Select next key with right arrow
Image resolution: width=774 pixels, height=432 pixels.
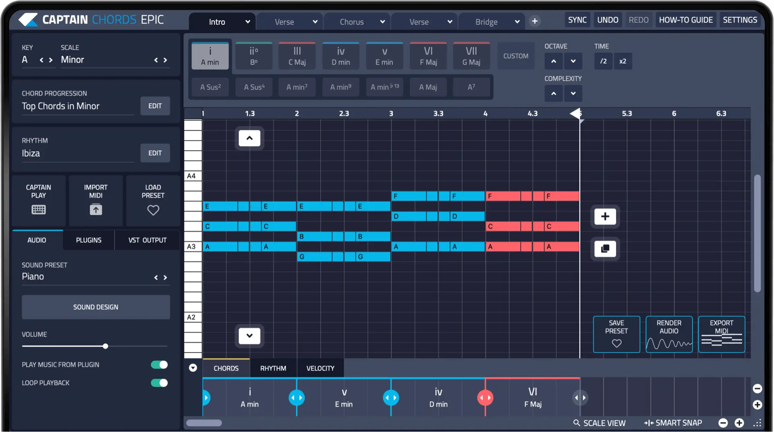pyautogui.click(x=51, y=60)
